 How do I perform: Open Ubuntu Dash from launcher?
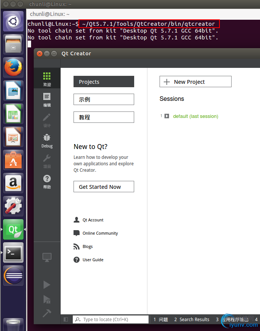[x=13, y=21]
